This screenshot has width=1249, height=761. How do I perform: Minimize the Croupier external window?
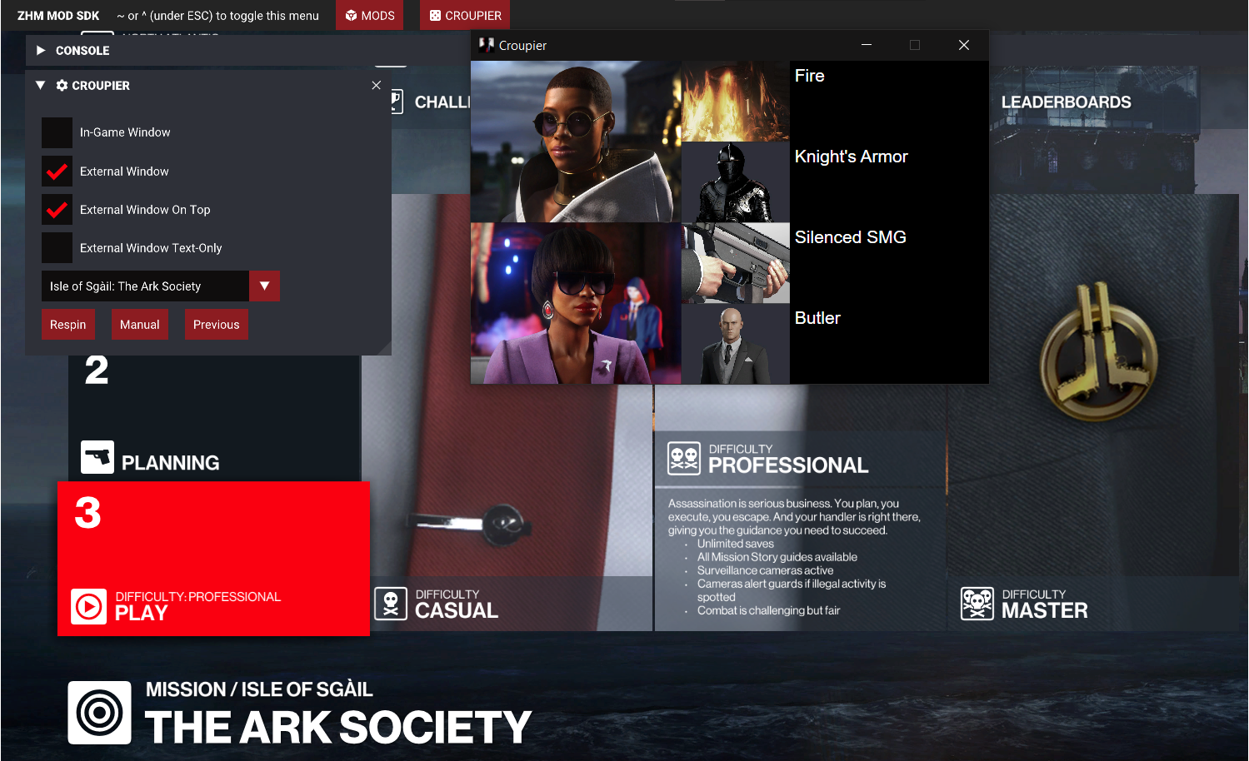pos(867,45)
